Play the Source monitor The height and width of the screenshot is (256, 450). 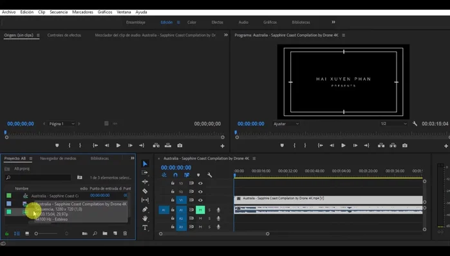[118, 145]
